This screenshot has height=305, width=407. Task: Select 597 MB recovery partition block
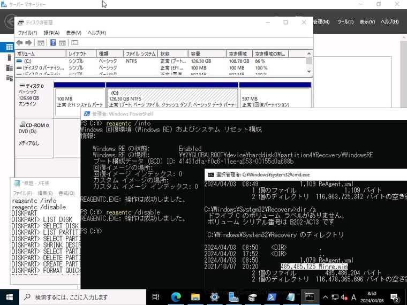point(275,96)
